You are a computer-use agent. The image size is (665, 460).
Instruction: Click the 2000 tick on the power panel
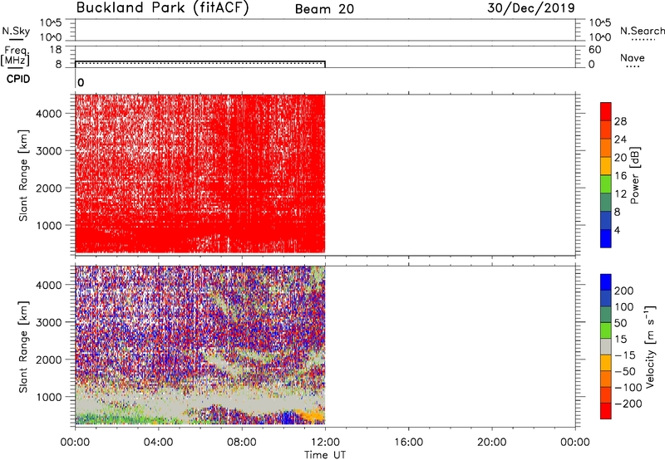tap(49, 188)
